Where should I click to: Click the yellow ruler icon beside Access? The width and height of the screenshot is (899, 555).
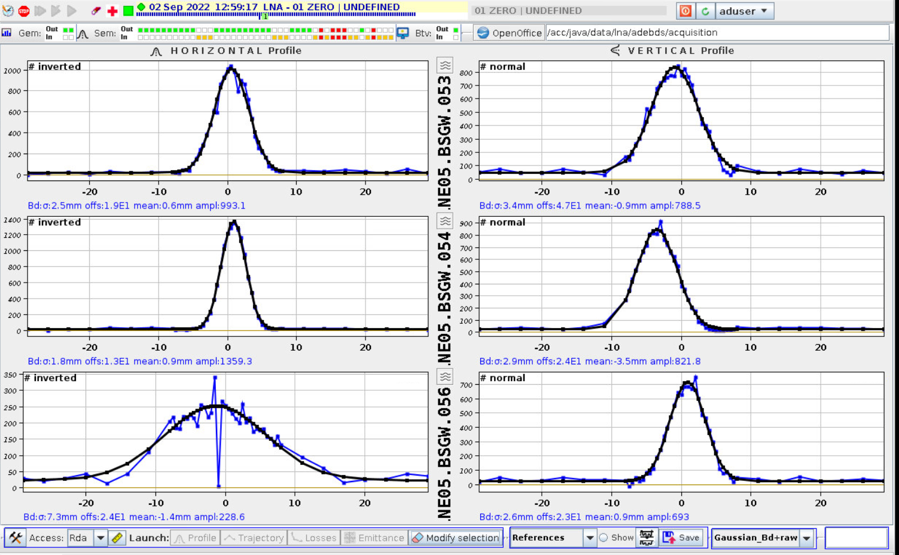[x=117, y=538]
